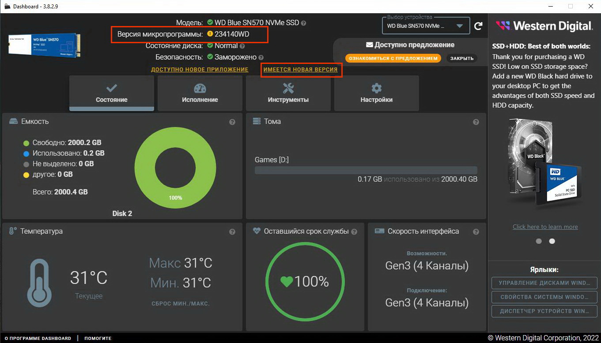Launch УПРАВЛЕНИЕ ДИСКАМИ WIND... shortcut

pos(544,283)
